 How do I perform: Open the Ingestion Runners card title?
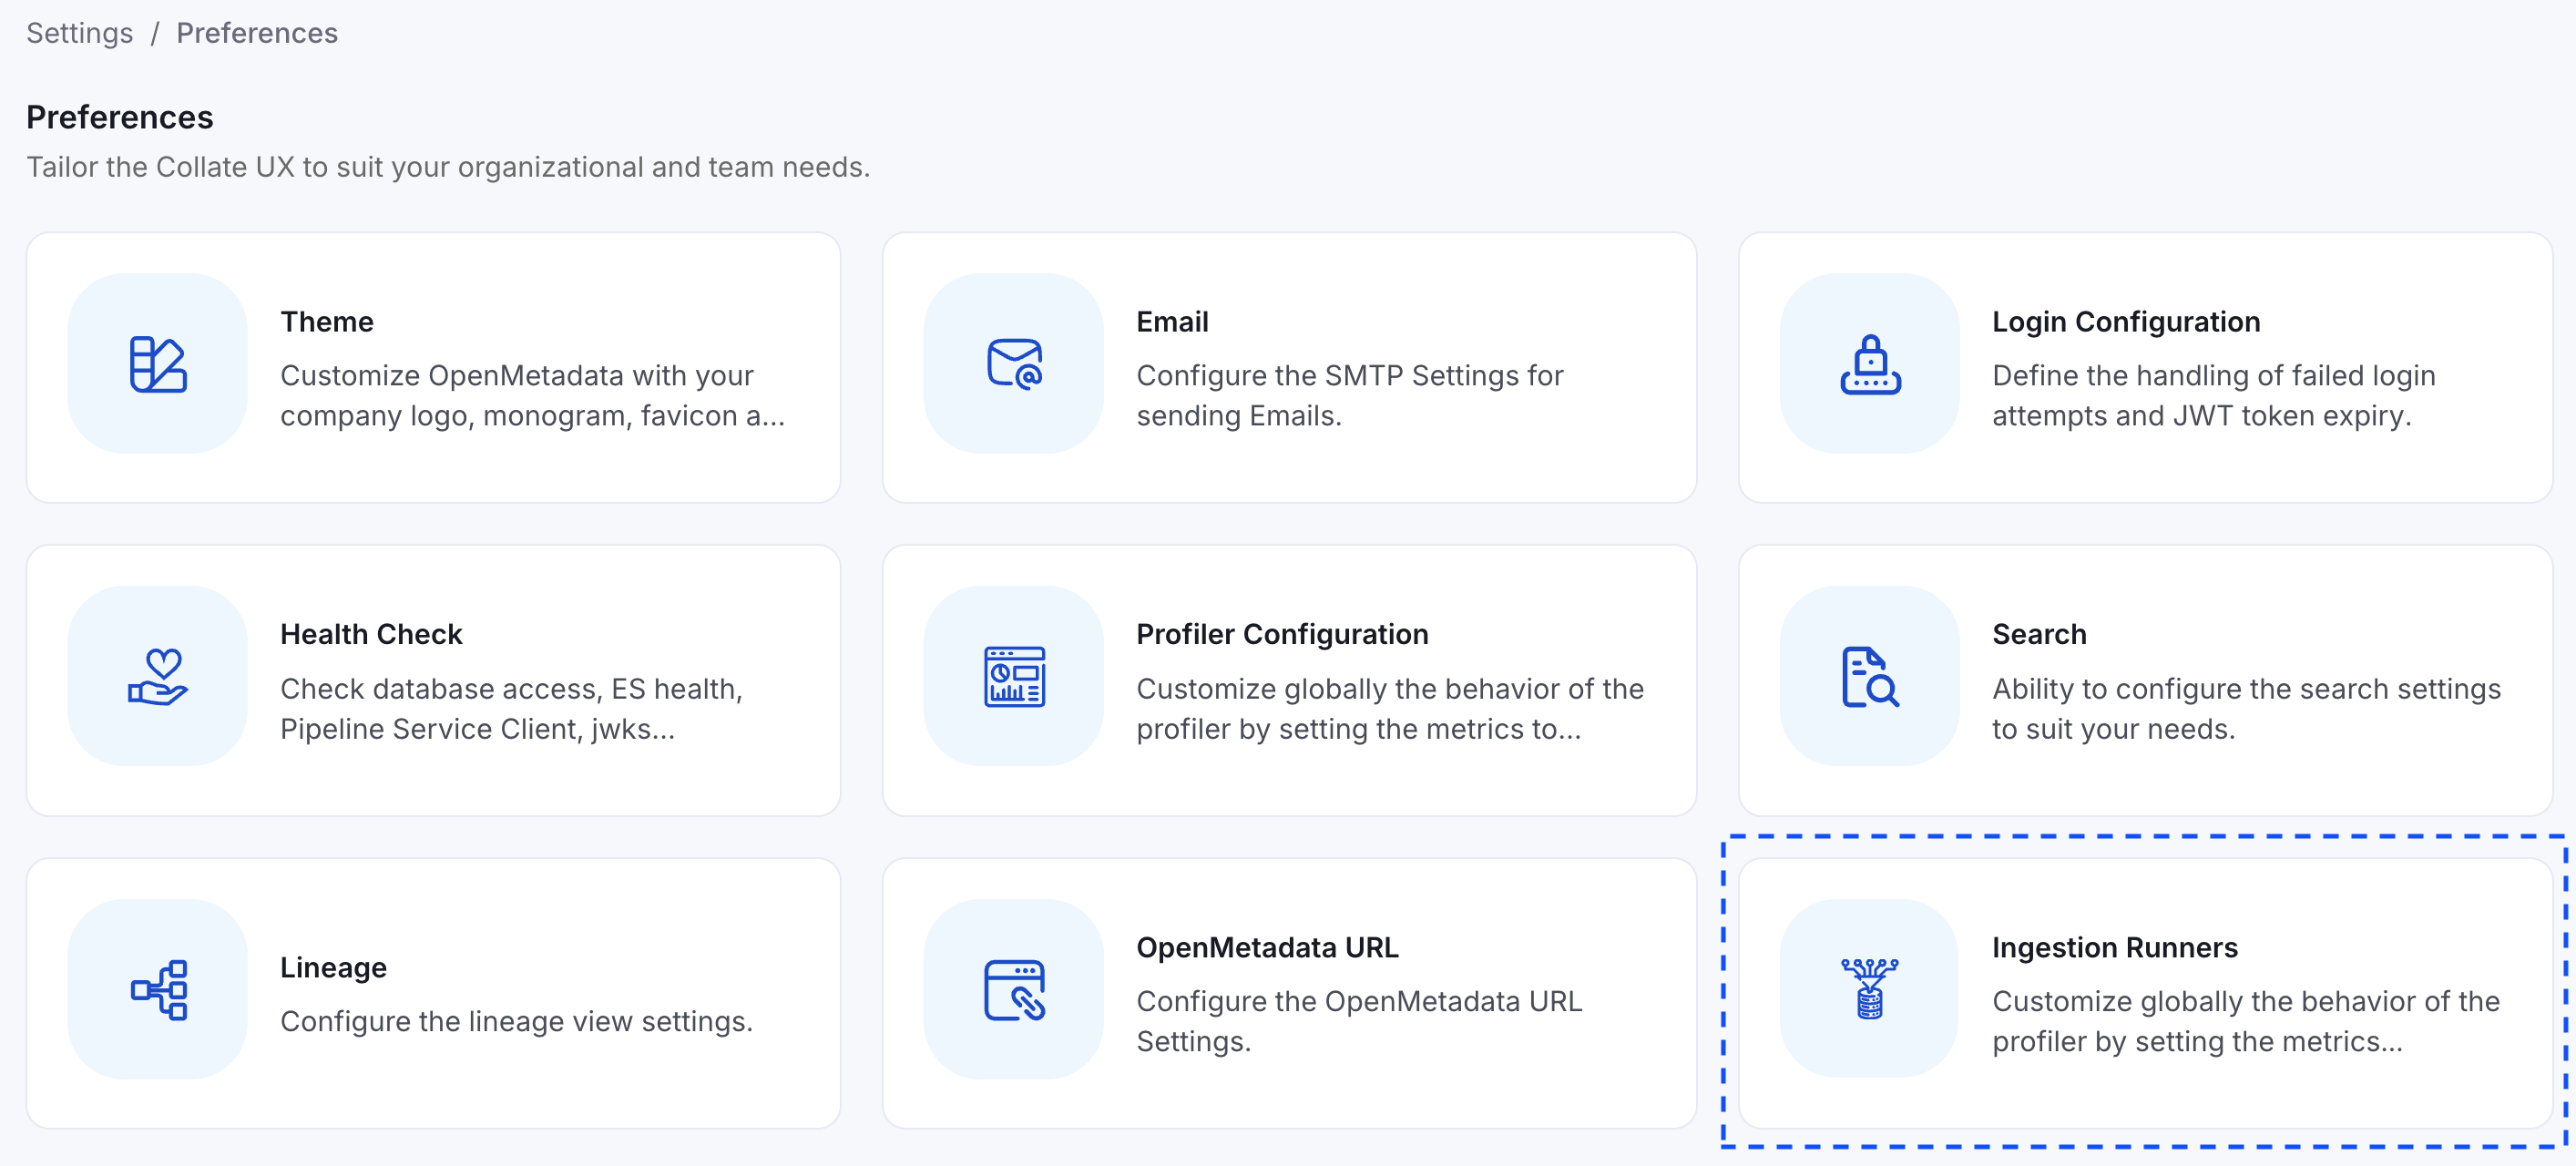coord(2114,947)
